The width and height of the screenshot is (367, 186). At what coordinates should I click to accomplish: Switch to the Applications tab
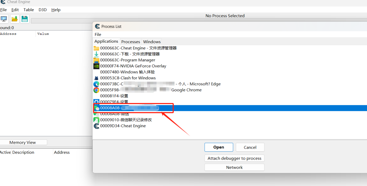(106, 41)
